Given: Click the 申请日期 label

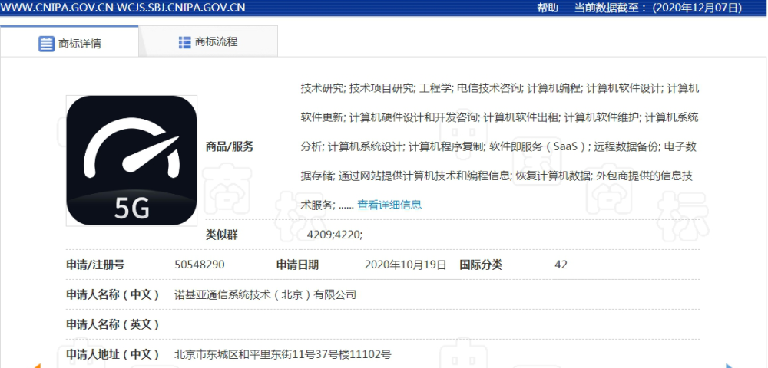Looking at the screenshot, I should click(297, 264).
